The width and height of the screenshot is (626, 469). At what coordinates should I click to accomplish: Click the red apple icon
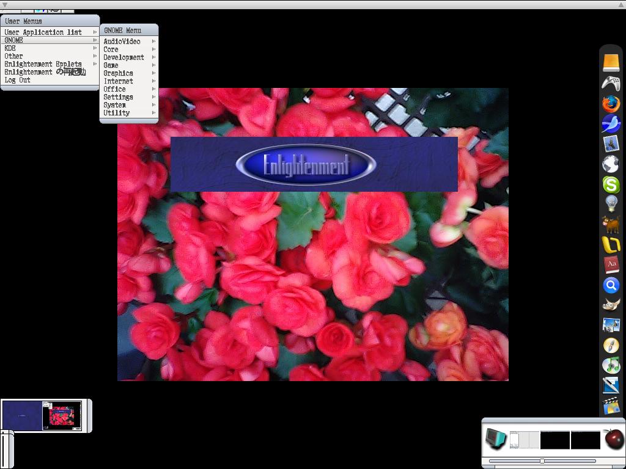614,438
